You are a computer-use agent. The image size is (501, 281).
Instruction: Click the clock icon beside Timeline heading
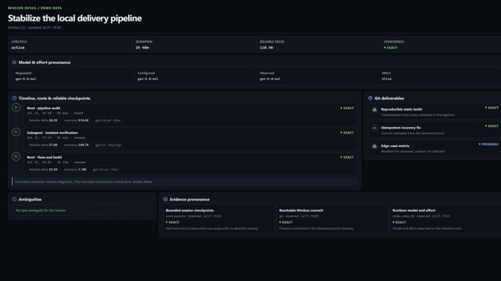click(14, 98)
